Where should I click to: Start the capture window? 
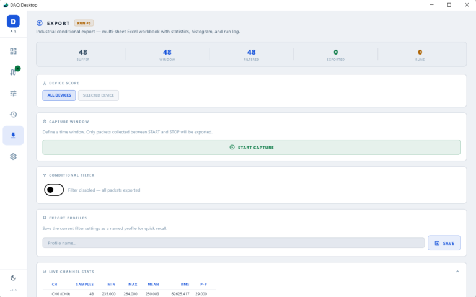(x=252, y=148)
